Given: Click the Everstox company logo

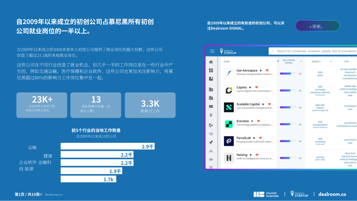Looking at the screenshot, I should 229,124.
